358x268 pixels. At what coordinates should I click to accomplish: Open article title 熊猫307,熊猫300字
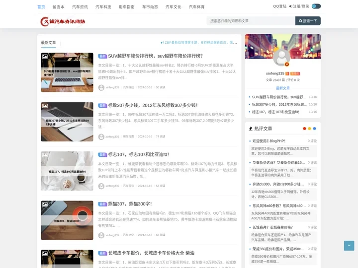tap(130, 204)
